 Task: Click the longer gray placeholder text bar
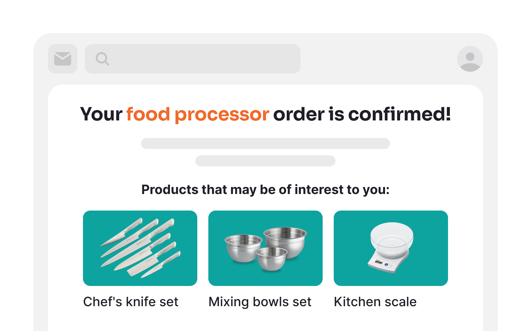pyautogui.click(x=265, y=143)
